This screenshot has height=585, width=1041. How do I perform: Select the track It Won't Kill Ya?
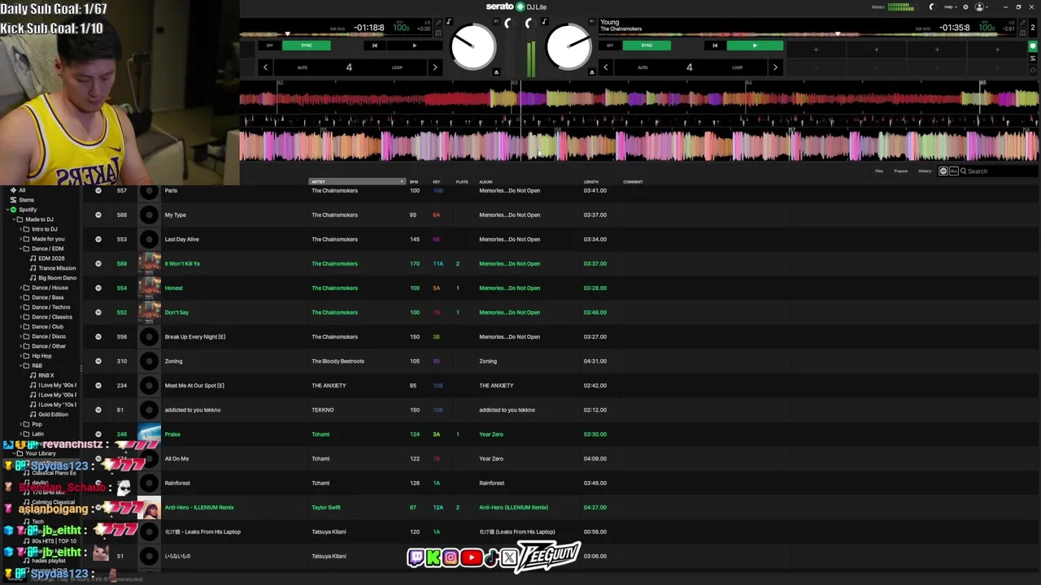click(x=182, y=263)
